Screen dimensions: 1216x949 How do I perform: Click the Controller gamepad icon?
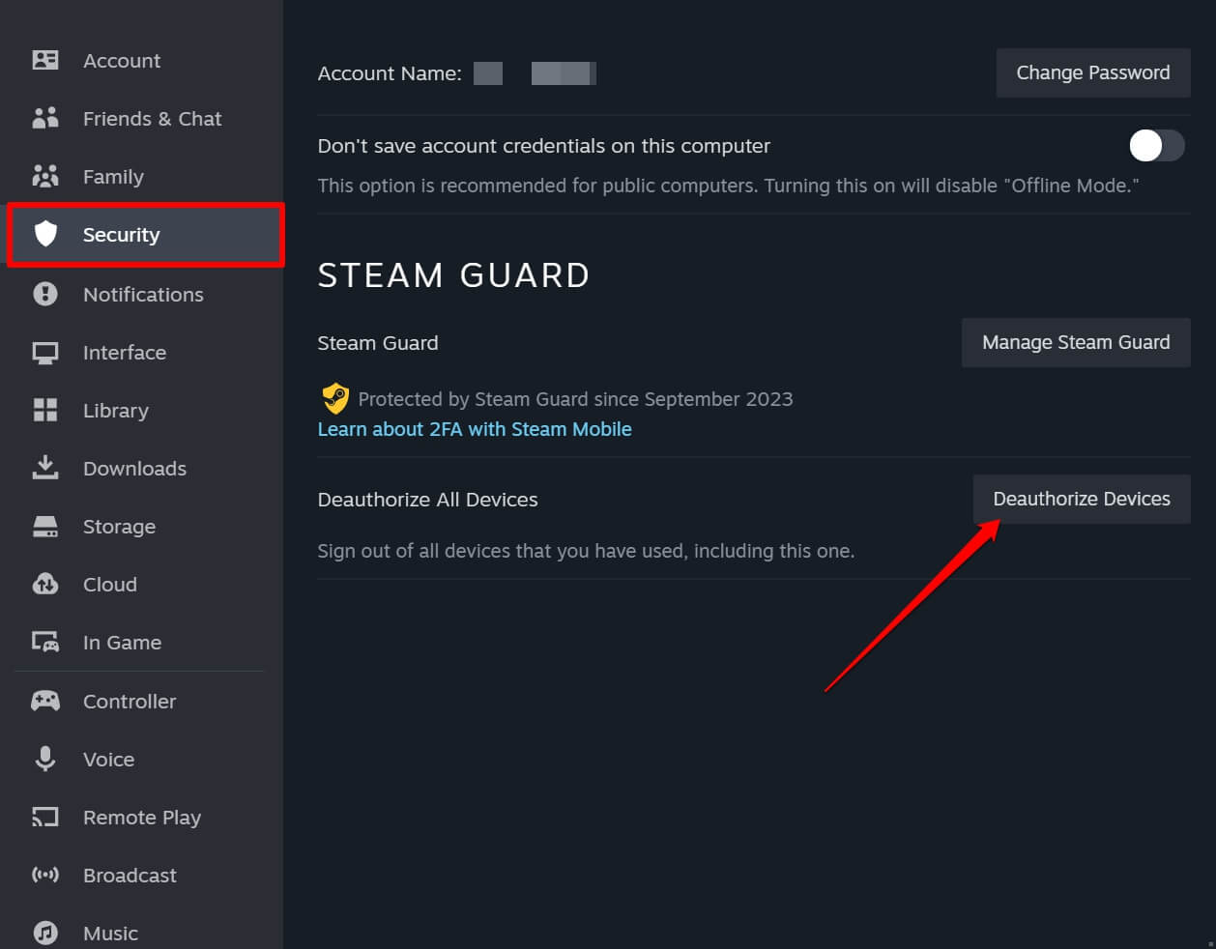pos(44,701)
